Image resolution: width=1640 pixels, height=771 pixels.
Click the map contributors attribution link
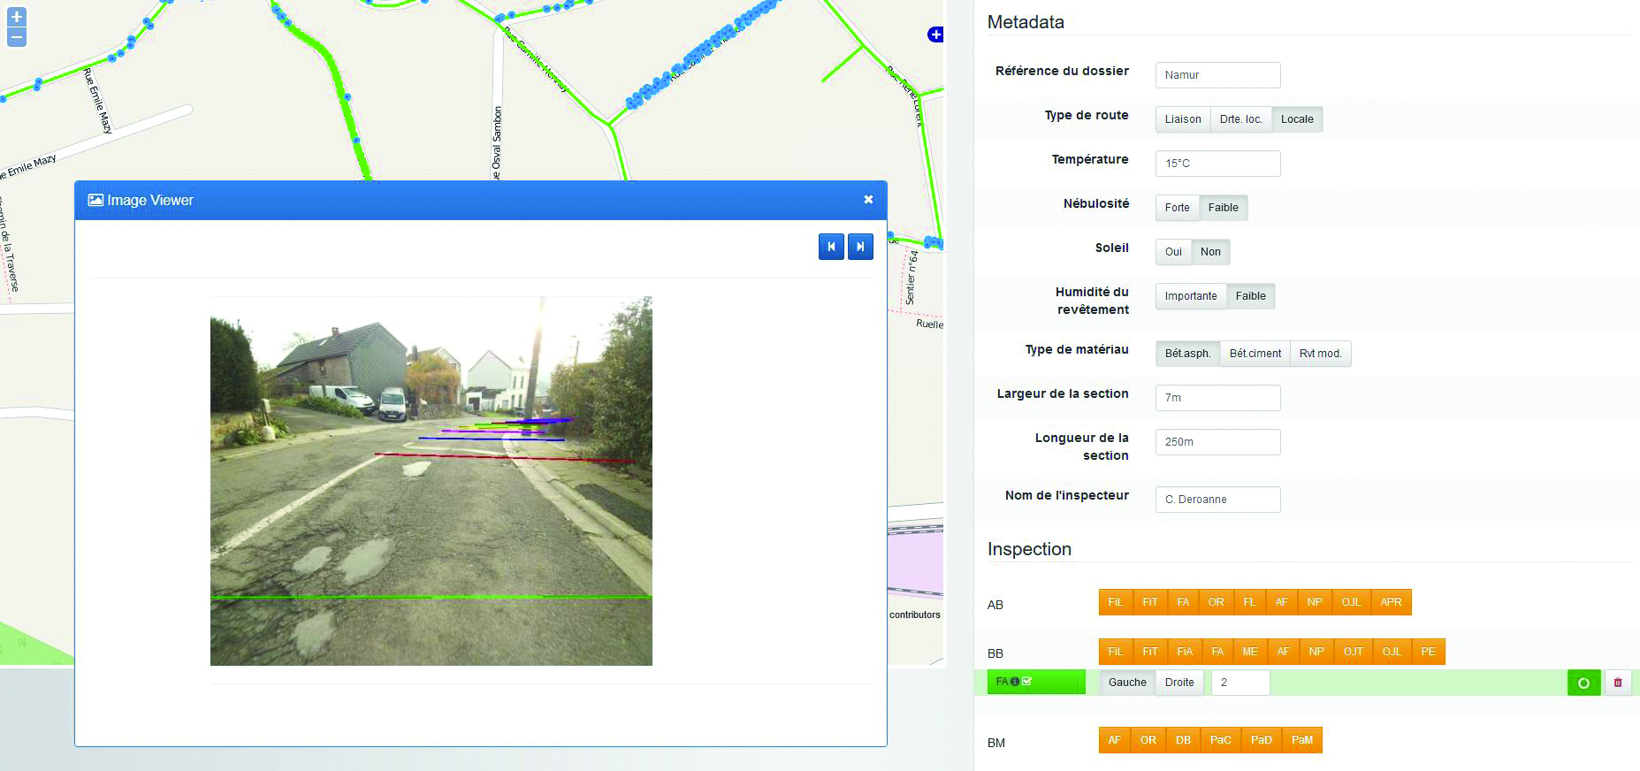pos(915,615)
